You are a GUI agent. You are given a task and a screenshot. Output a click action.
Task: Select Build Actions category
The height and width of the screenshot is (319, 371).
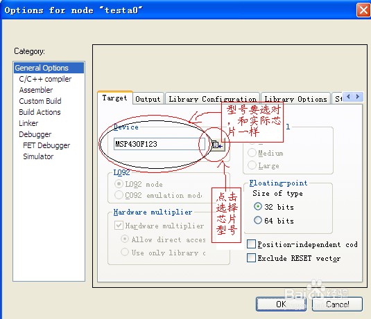[x=40, y=112]
